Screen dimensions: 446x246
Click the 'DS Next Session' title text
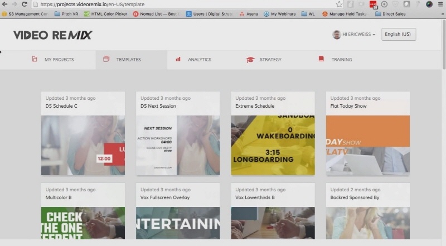[158, 106]
